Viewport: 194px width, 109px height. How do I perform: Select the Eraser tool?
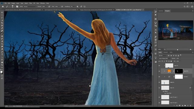(2, 41)
